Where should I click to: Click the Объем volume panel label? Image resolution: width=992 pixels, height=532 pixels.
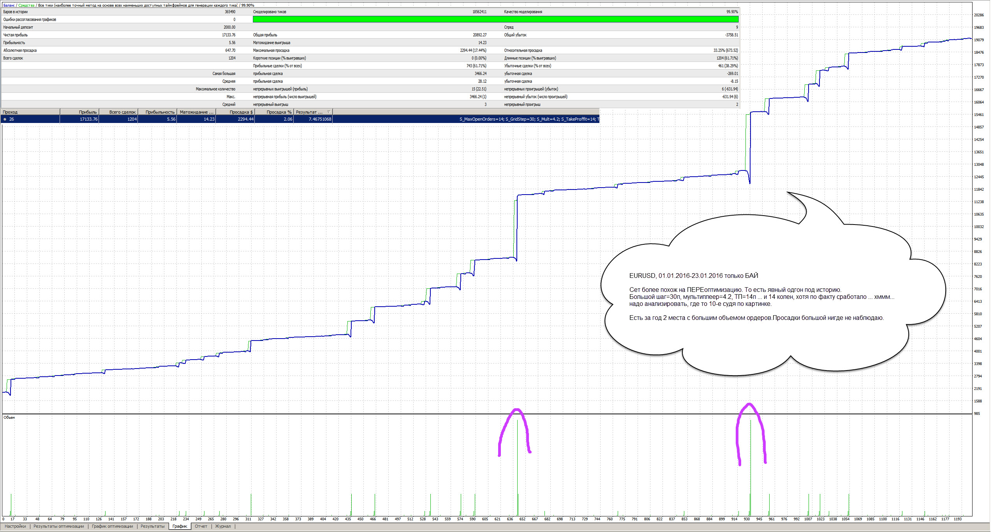(x=9, y=418)
